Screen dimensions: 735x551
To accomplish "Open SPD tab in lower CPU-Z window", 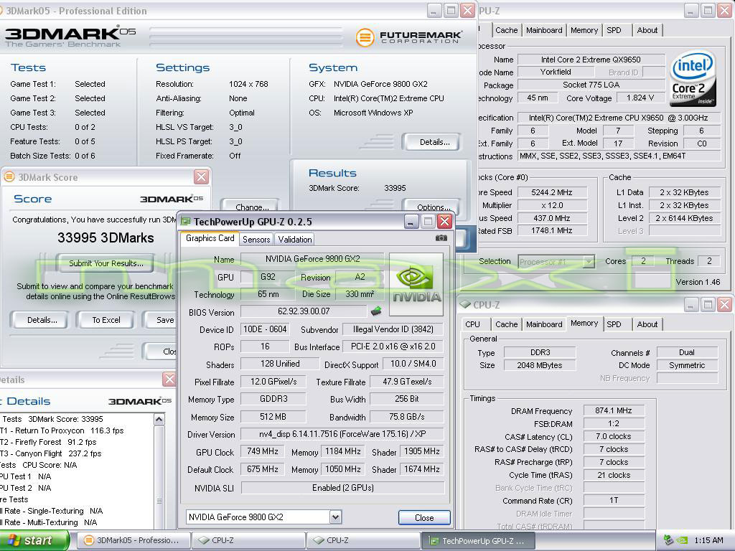I will tap(614, 324).
